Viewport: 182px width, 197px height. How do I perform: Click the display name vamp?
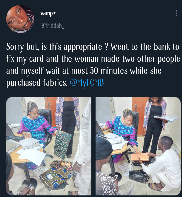[x=47, y=13]
